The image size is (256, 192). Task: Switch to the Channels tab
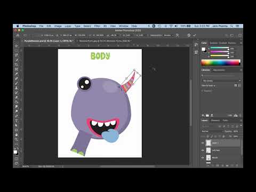[x=215, y=121]
